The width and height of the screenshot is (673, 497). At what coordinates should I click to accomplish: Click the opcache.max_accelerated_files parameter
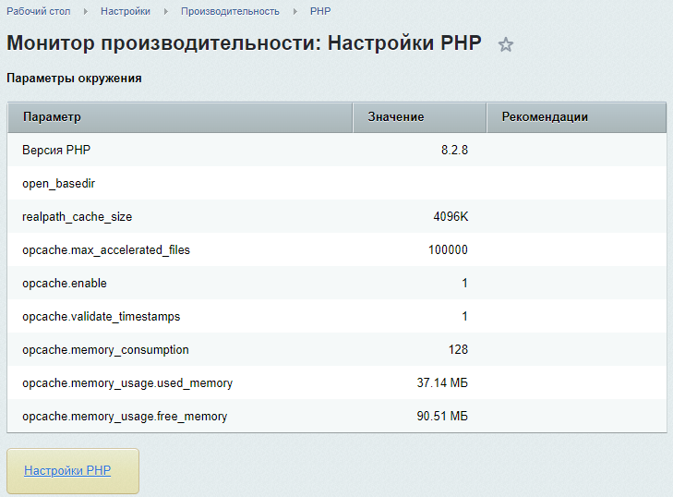[106, 250]
